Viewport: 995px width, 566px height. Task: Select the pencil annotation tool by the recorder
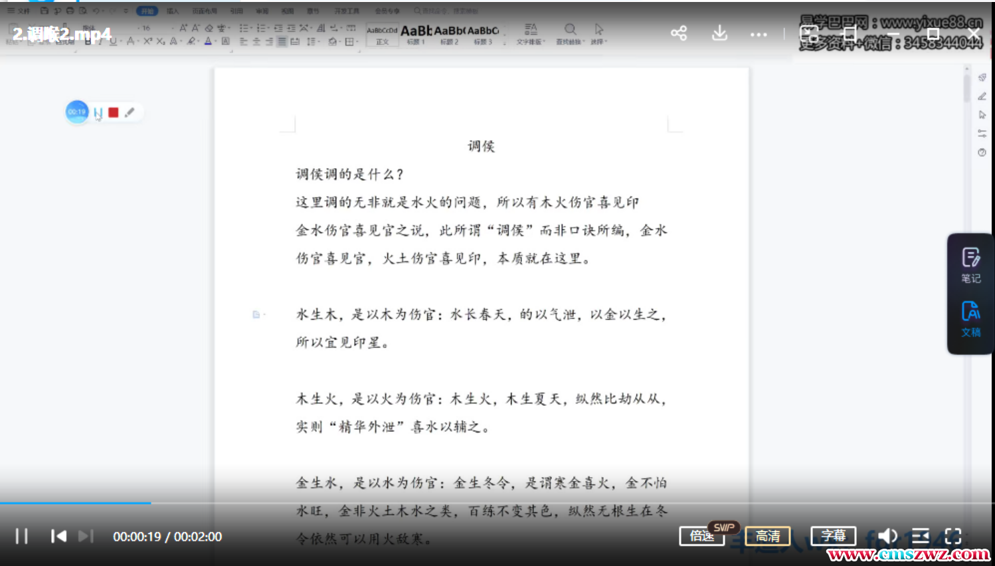click(x=130, y=112)
